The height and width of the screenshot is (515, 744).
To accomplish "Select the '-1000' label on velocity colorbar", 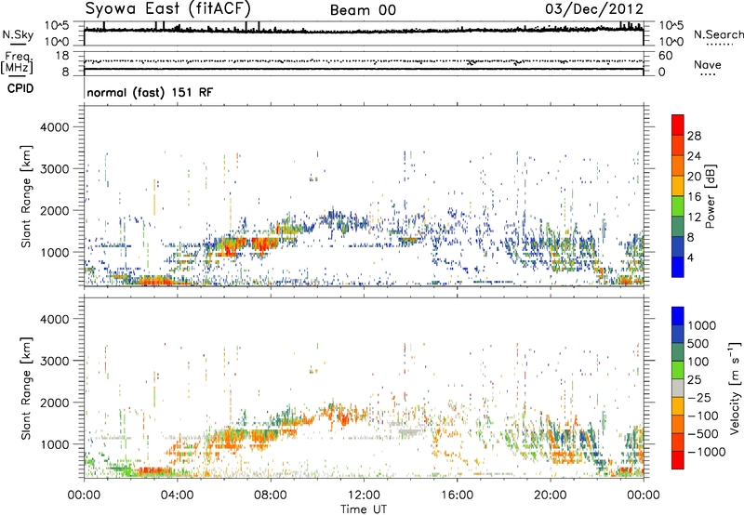I will tap(707, 452).
